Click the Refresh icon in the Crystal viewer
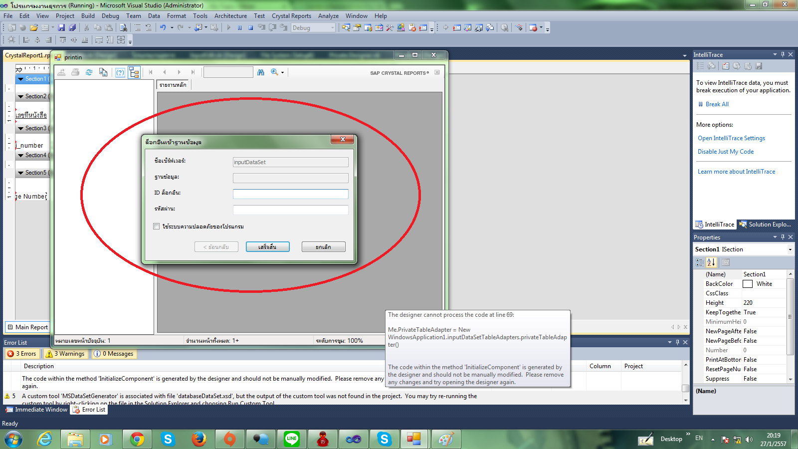Screen dimensions: 798x449 (89, 72)
